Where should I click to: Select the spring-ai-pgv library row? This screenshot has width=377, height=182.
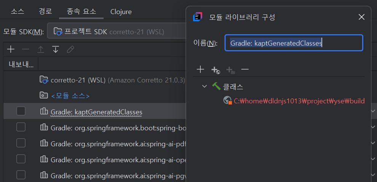point(94,175)
